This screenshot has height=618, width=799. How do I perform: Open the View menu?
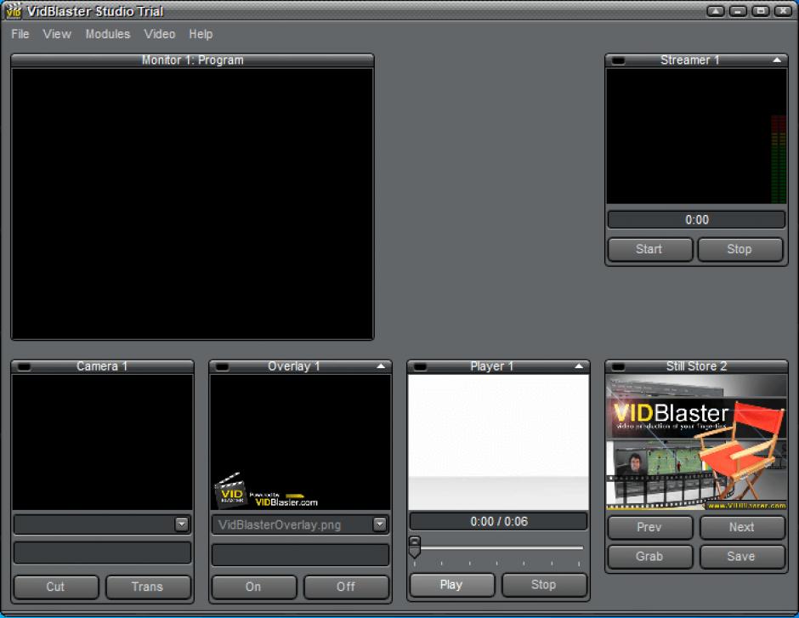57,34
